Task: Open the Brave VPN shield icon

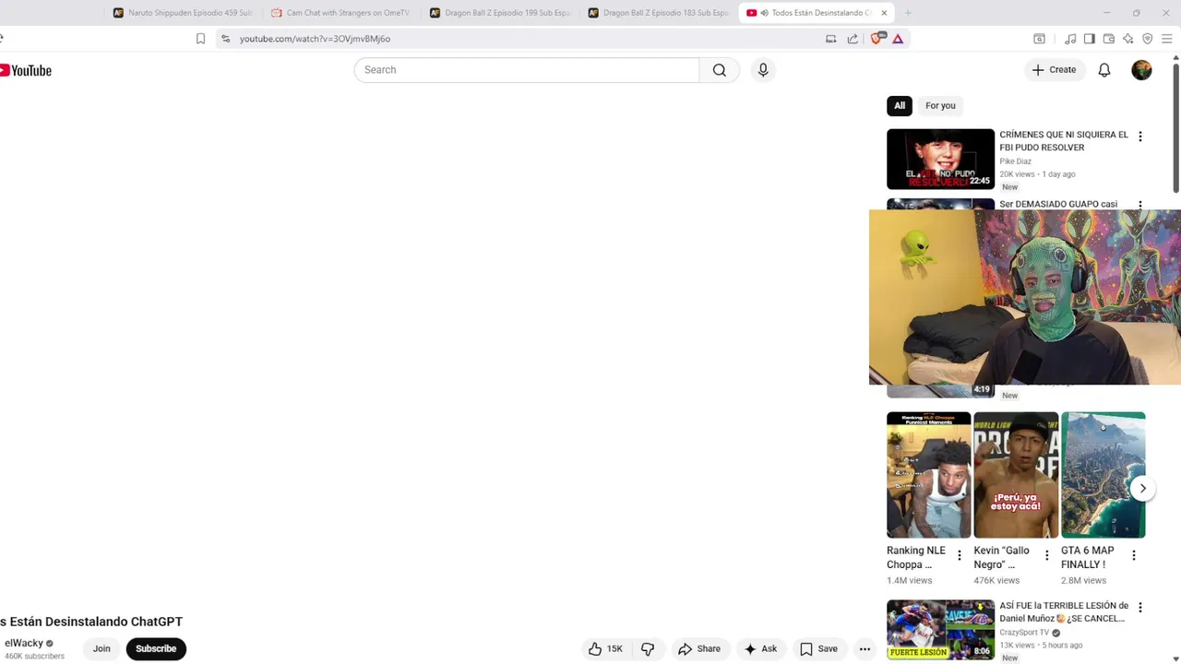Action: (x=1148, y=39)
